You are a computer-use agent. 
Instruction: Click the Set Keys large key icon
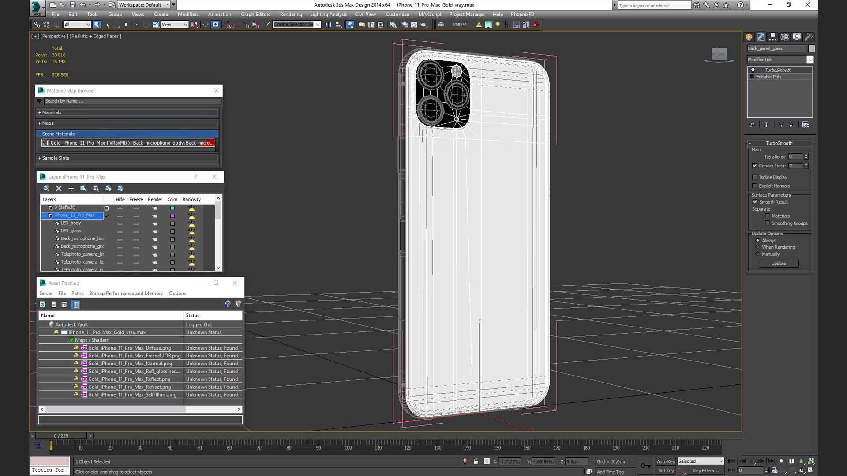point(646,465)
